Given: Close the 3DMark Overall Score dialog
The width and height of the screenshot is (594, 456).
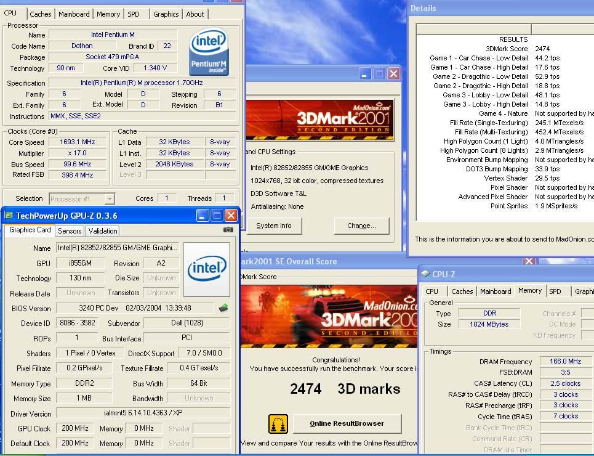Looking at the screenshot, I should [x=529, y=261].
